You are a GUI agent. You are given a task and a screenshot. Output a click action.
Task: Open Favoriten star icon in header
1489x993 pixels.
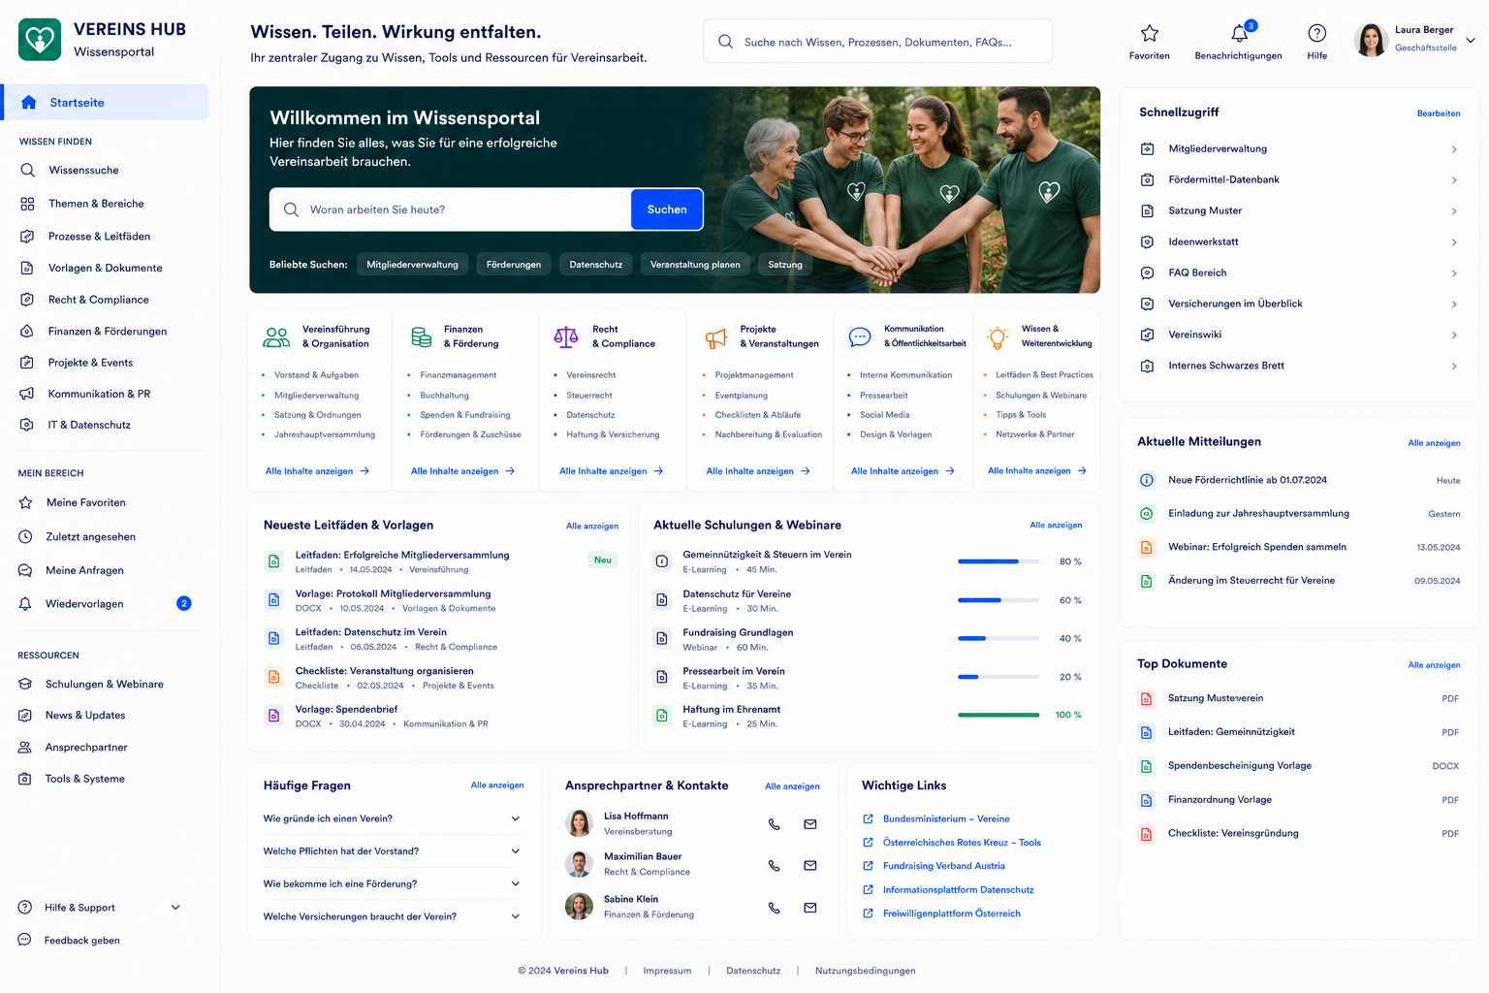click(1149, 34)
